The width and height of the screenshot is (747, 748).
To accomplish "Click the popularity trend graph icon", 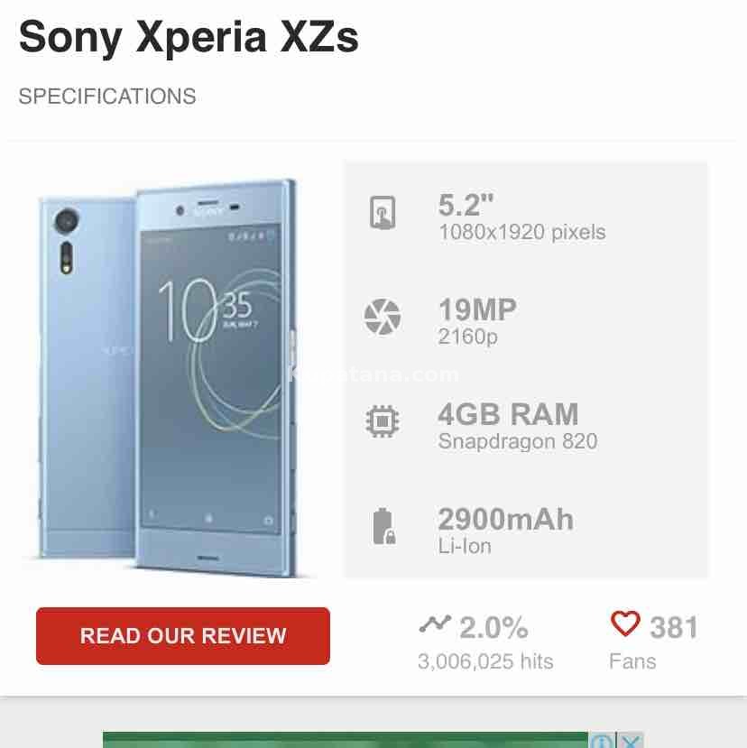I will coord(435,623).
